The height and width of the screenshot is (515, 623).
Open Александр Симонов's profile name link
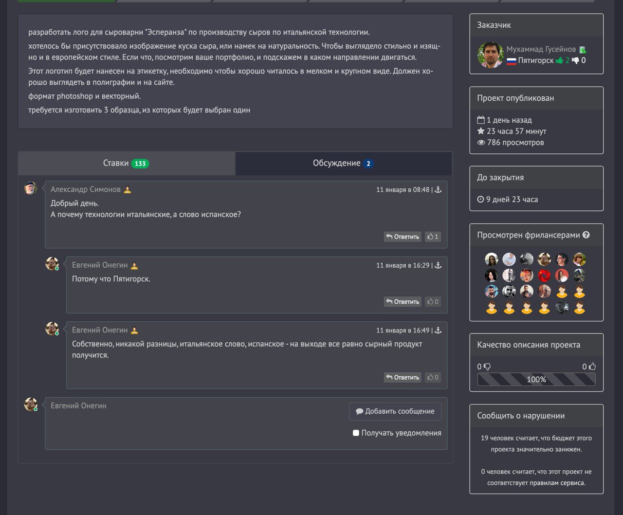(x=86, y=189)
